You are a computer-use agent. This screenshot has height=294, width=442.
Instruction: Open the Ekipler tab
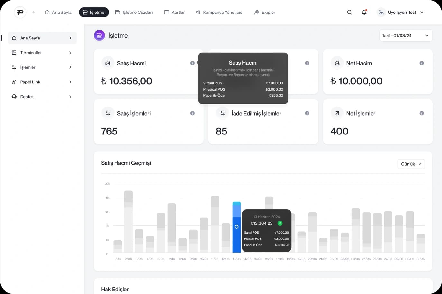[265, 12]
